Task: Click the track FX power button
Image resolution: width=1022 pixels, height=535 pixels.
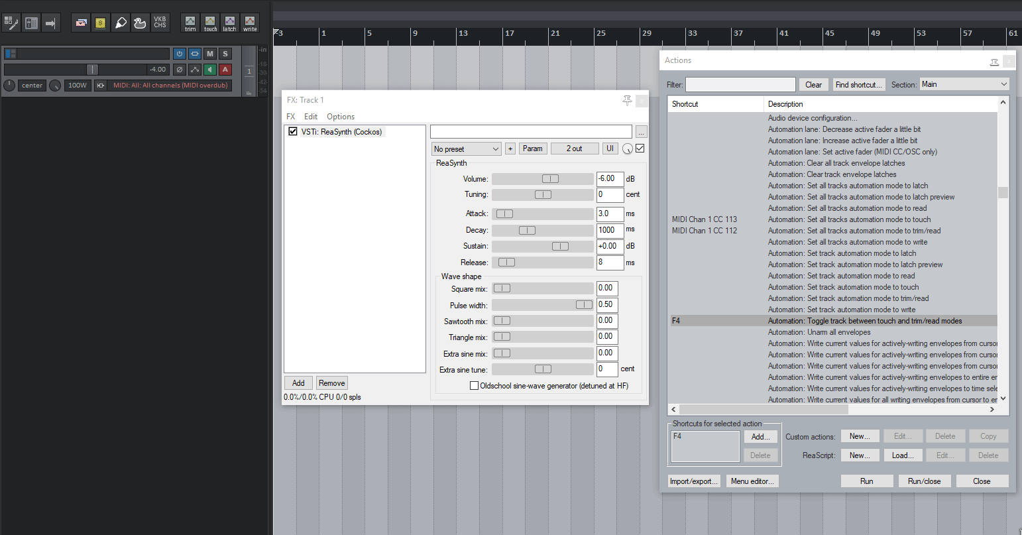Action: click(180, 54)
